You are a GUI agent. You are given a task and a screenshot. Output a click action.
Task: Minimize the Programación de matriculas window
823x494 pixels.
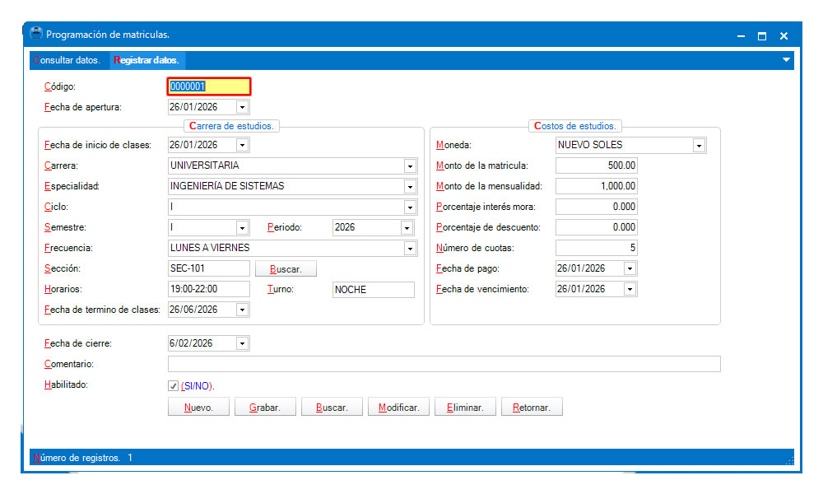[x=741, y=35]
